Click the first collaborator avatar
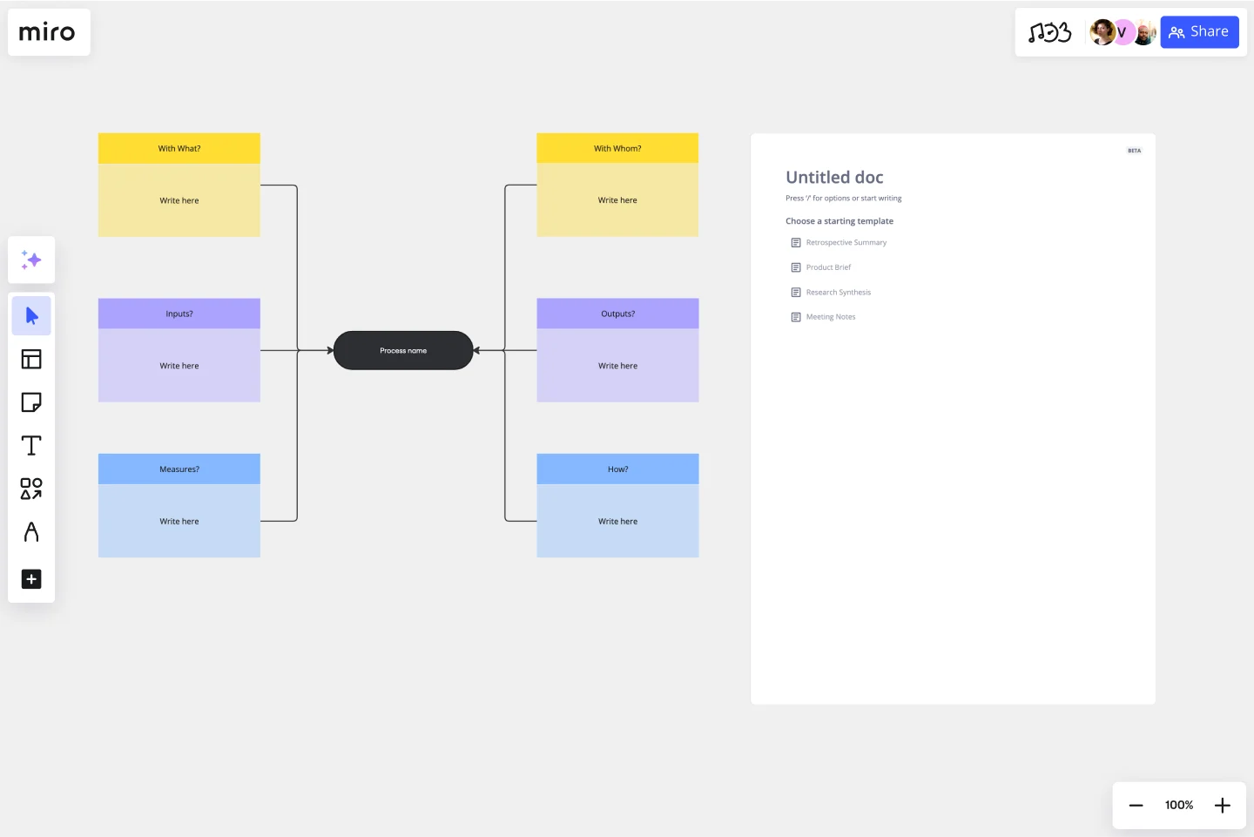This screenshot has width=1254, height=837. click(x=1102, y=32)
